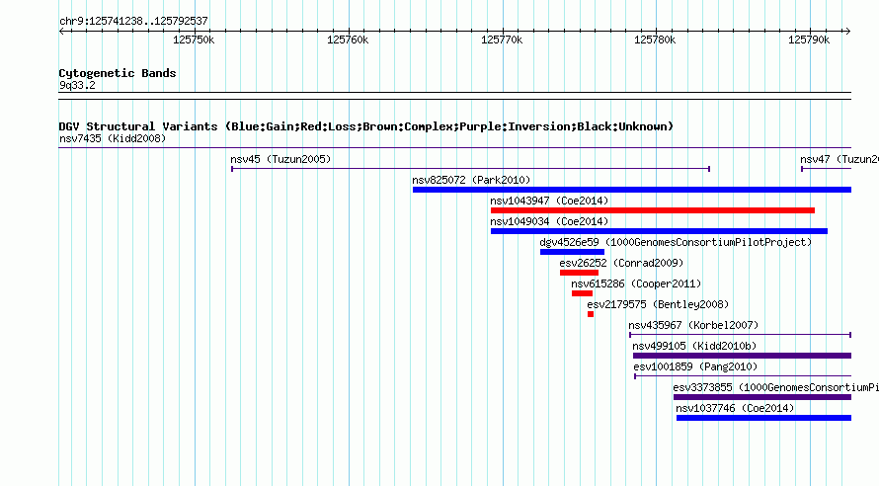Click the purple bar for esv3373855
879x486 pixels.
[762, 397]
